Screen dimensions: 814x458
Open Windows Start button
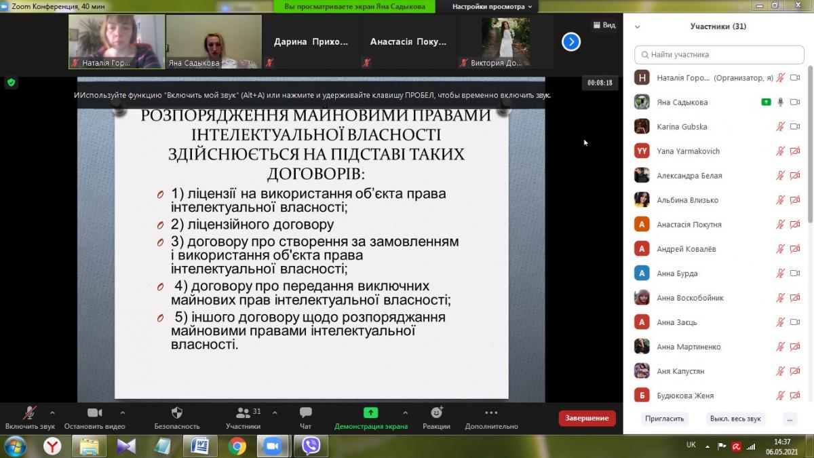click(x=14, y=446)
